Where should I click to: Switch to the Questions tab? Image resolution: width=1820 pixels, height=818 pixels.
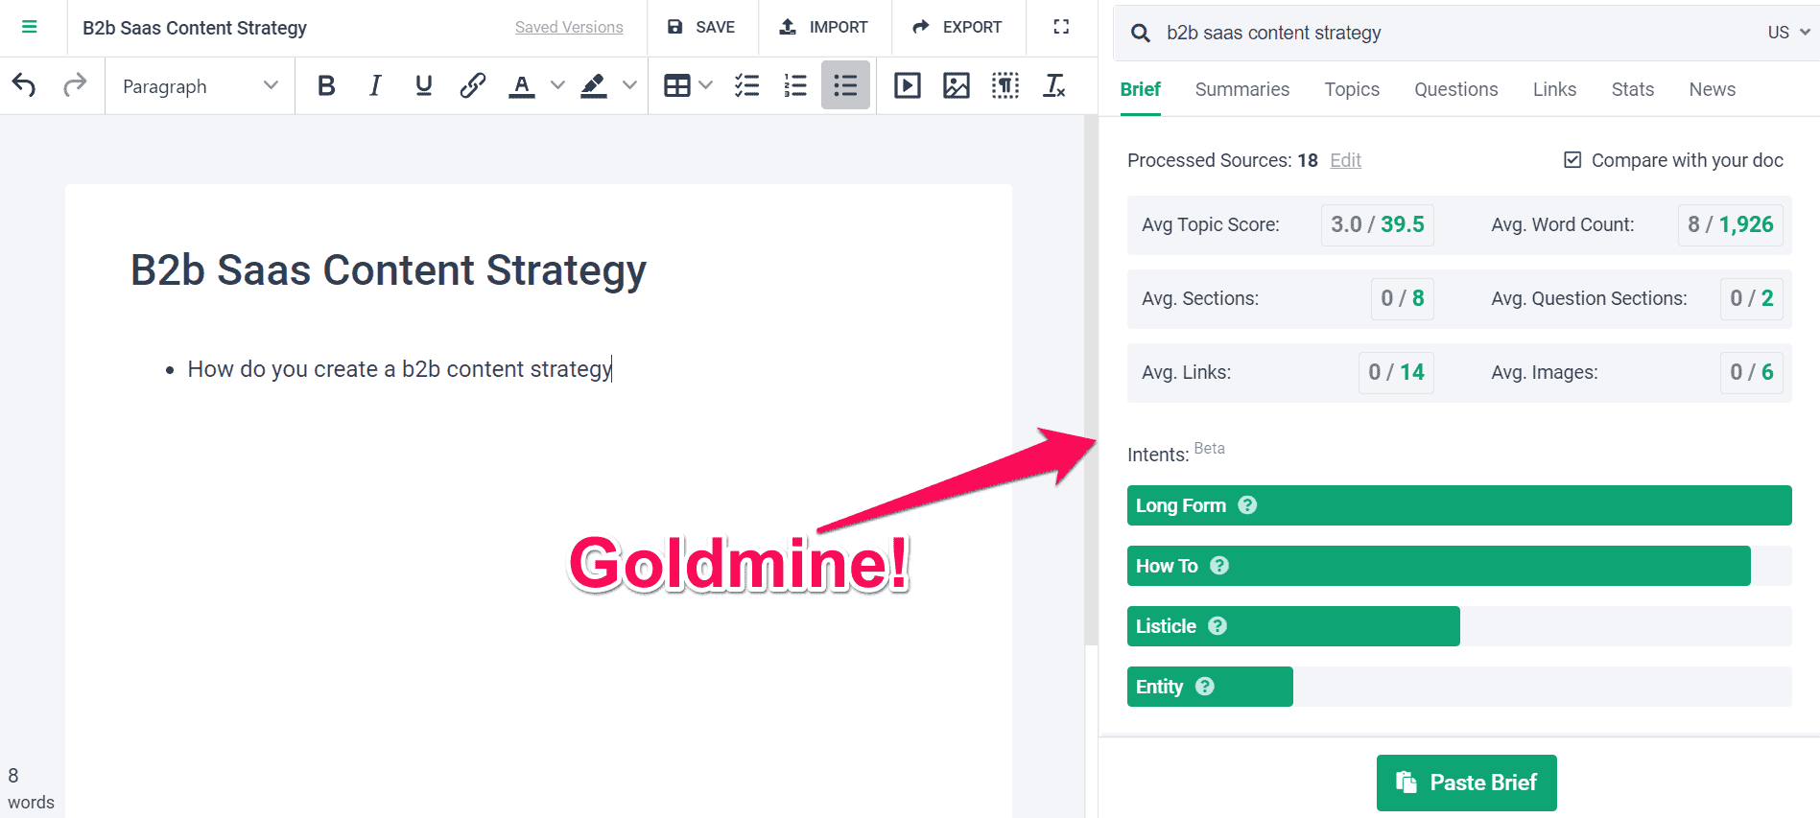tap(1456, 89)
